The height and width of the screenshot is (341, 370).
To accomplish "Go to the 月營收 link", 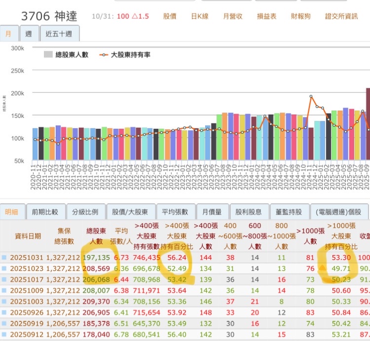I will point(232,16).
